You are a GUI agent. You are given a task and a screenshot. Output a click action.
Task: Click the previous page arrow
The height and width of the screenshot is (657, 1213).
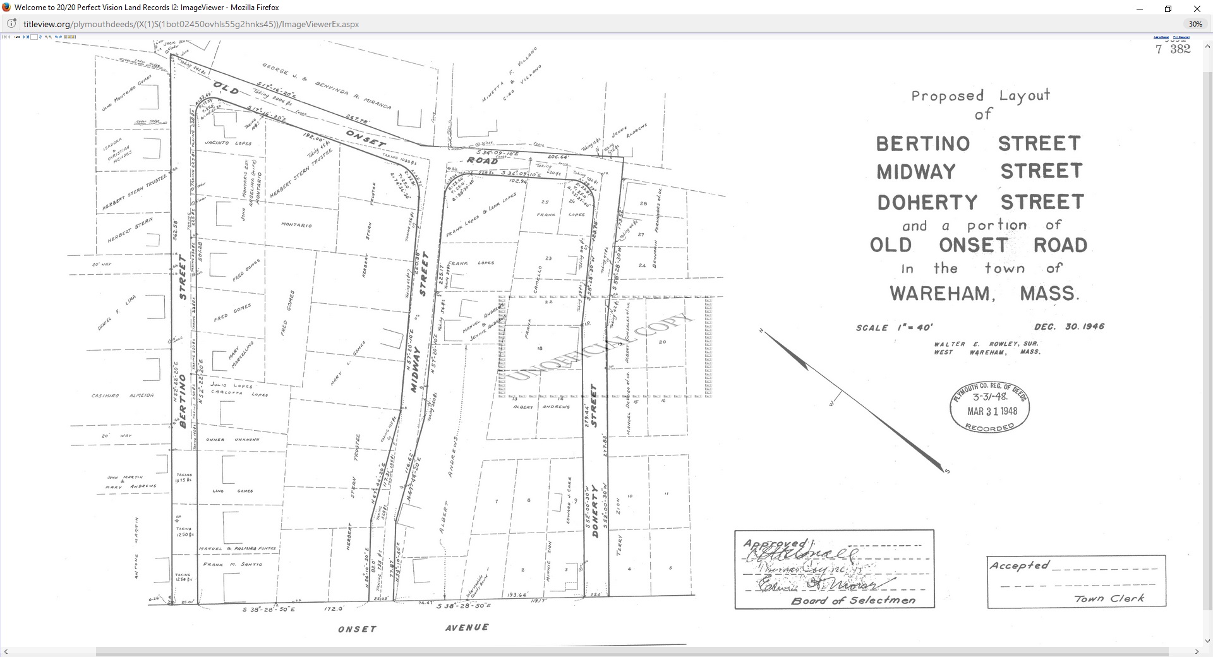pos(8,37)
